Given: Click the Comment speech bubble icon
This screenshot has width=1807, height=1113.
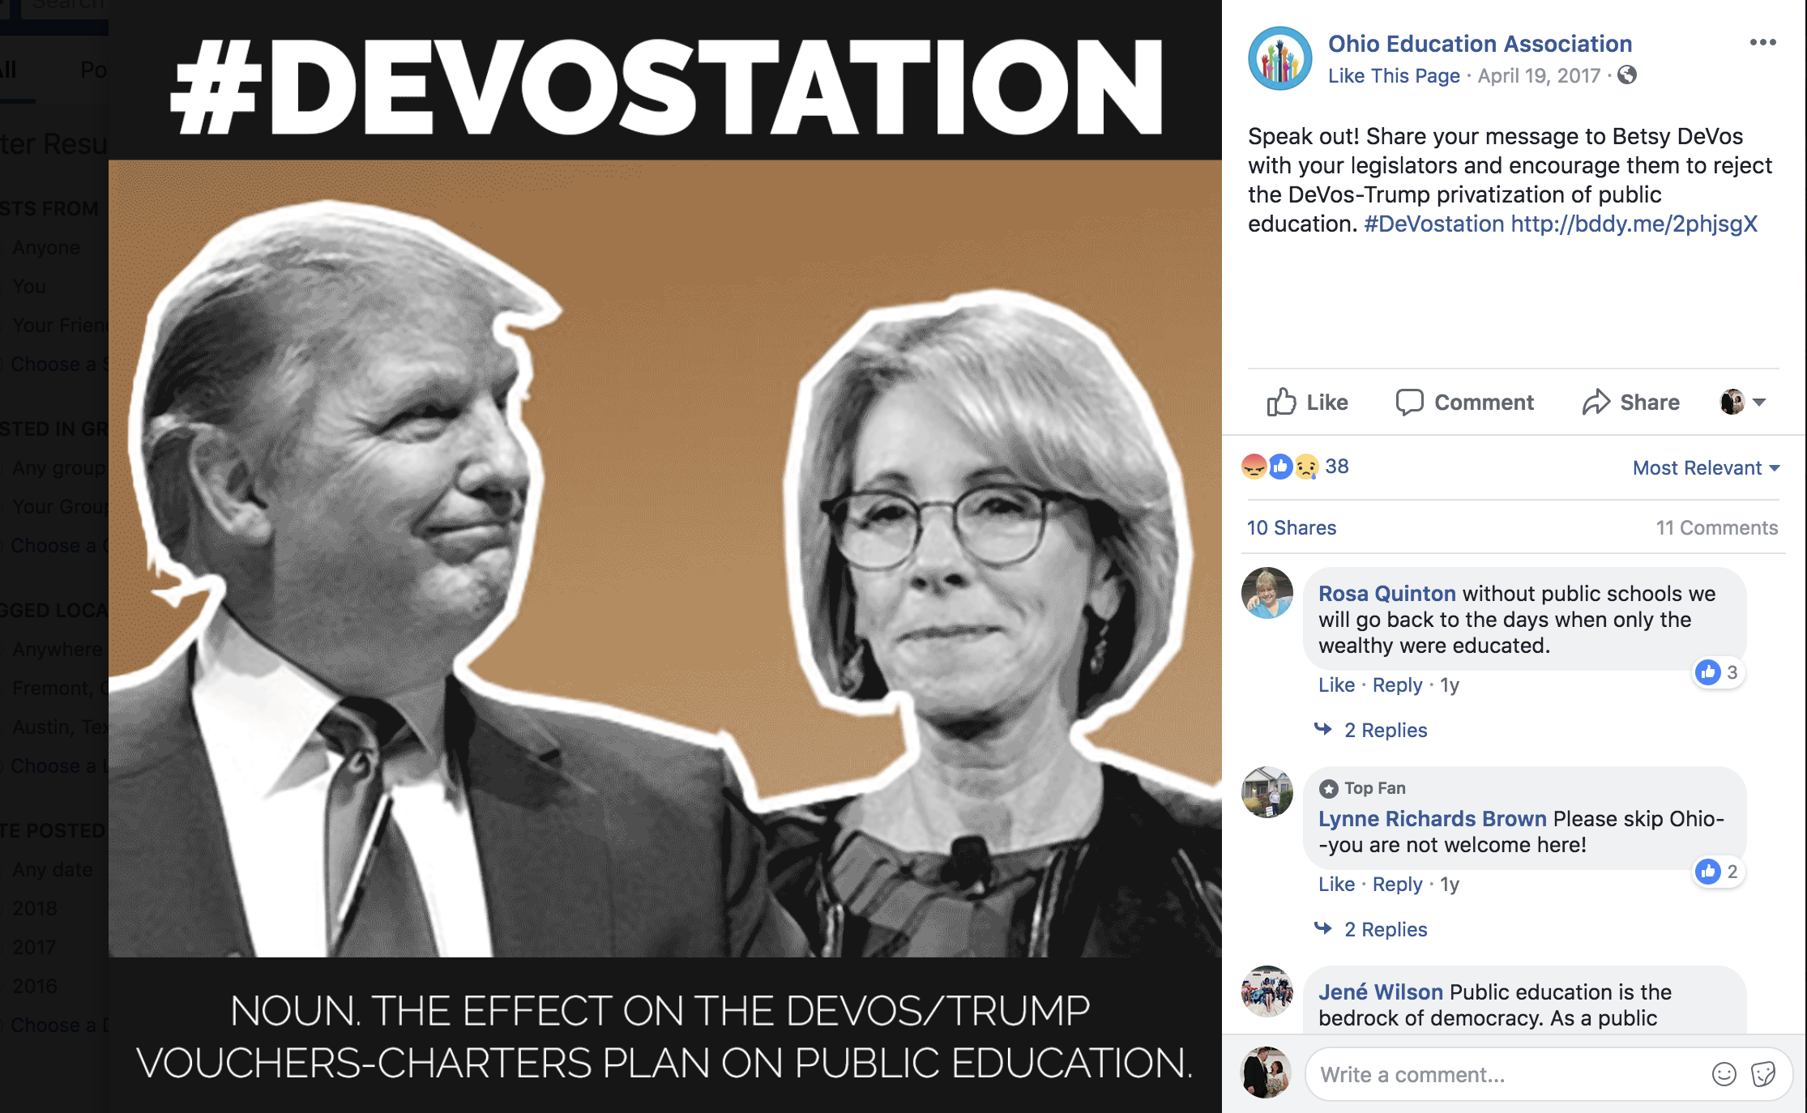Looking at the screenshot, I should tap(1409, 402).
